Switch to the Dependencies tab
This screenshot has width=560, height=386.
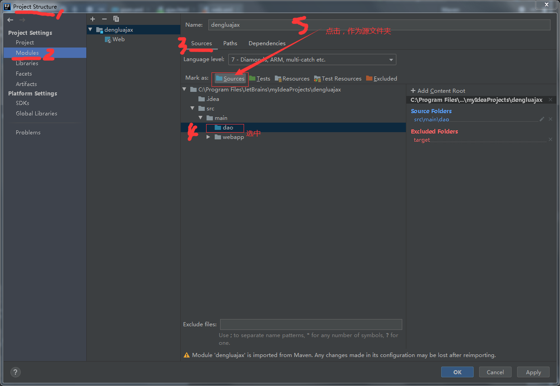(267, 43)
